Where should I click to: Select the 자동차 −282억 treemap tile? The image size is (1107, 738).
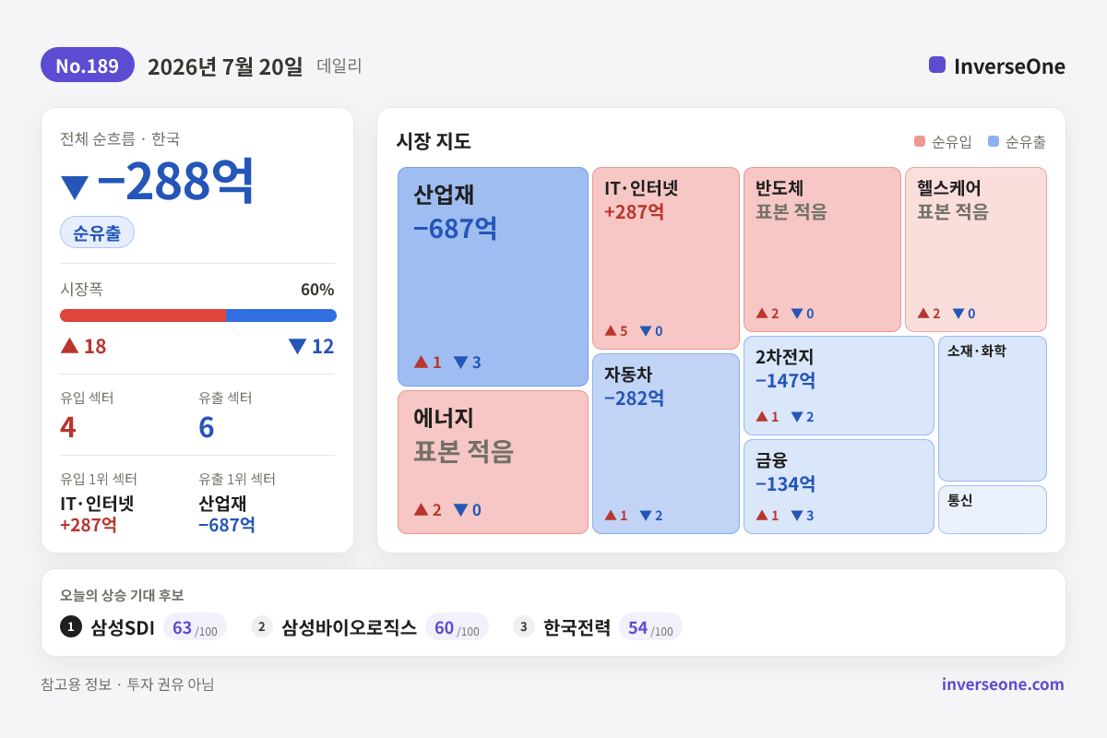point(666,444)
